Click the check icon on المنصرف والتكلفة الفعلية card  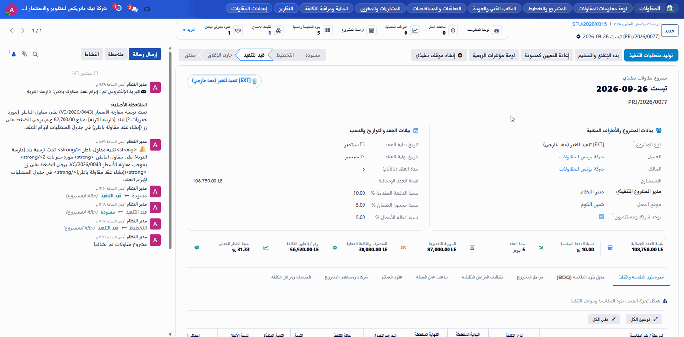point(335,247)
